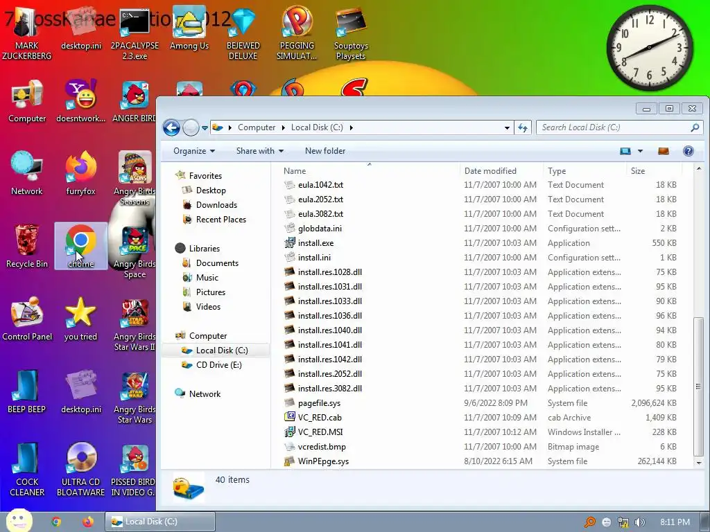Open the Control Panel desktop icon
This screenshot has height=532, width=710.
(27, 319)
